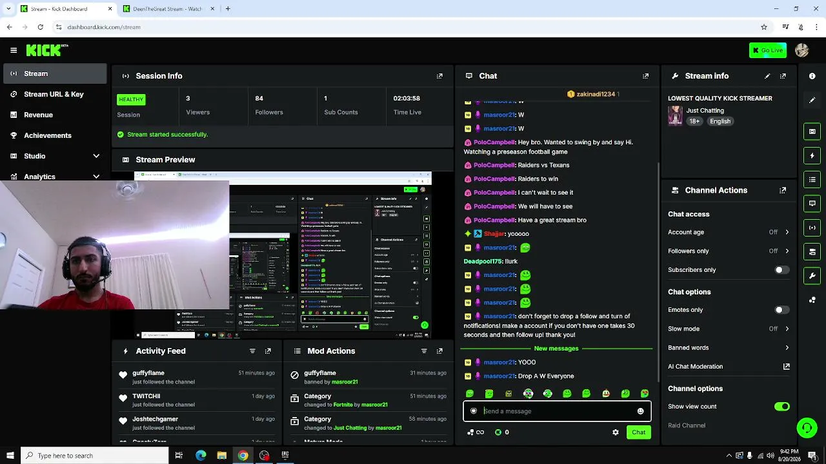Open the hamburger sidebar menu
The width and height of the screenshot is (826, 464).
coord(14,50)
